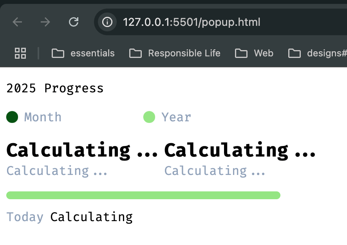
Task: Click the browser back arrow
Action: [x=17, y=22]
